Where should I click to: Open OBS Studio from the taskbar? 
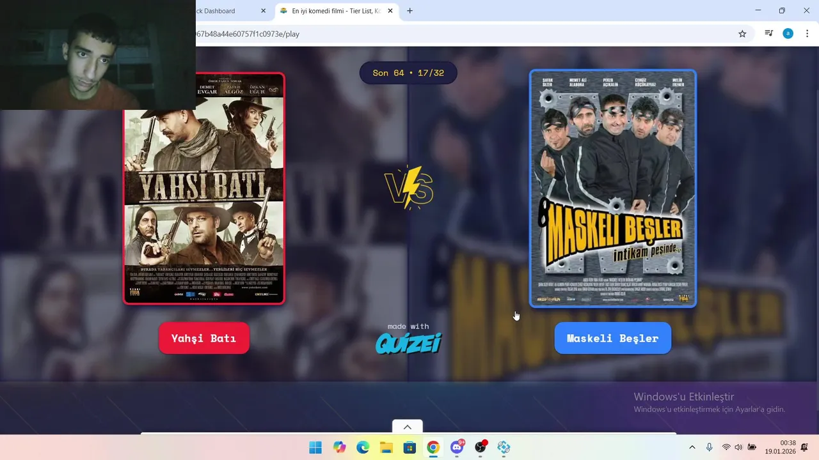(481, 447)
